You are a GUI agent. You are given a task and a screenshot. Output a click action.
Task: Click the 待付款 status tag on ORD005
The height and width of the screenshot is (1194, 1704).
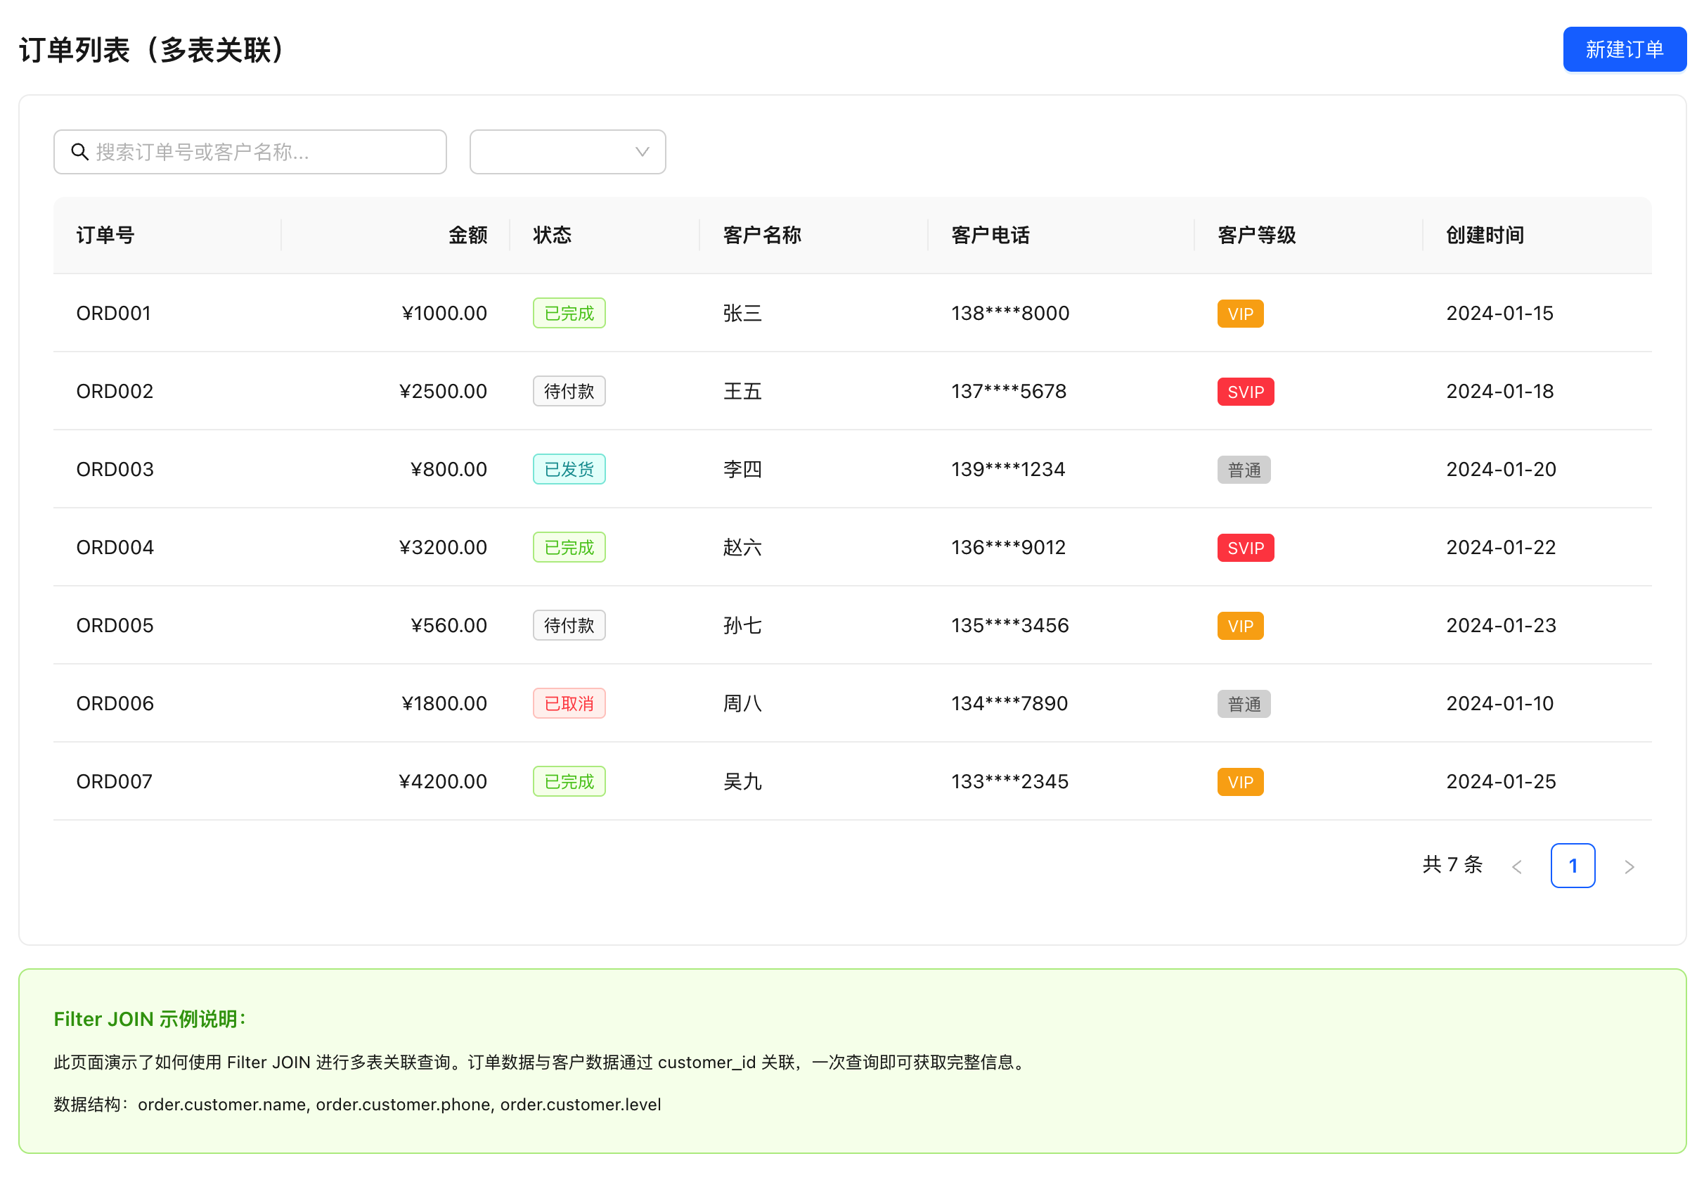pos(569,625)
